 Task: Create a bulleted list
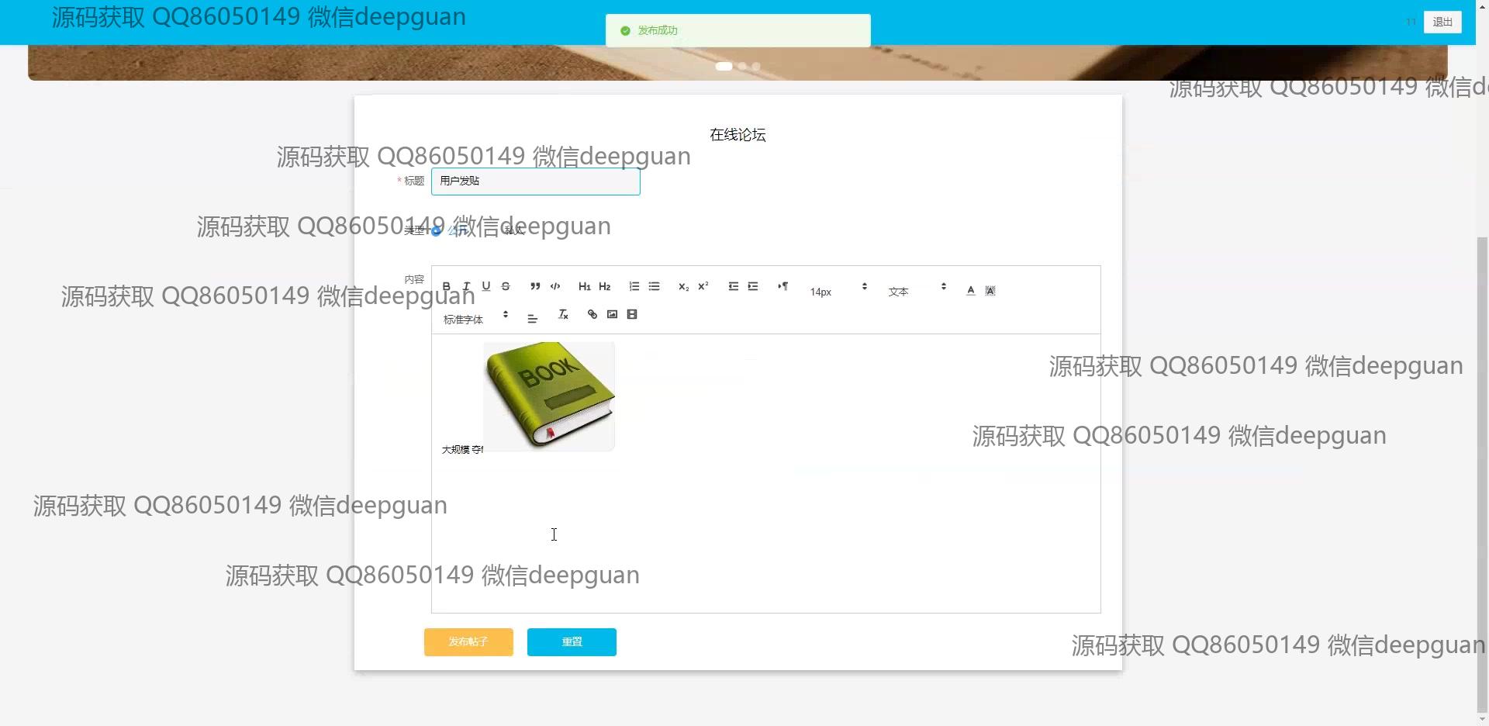pyautogui.click(x=655, y=286)
